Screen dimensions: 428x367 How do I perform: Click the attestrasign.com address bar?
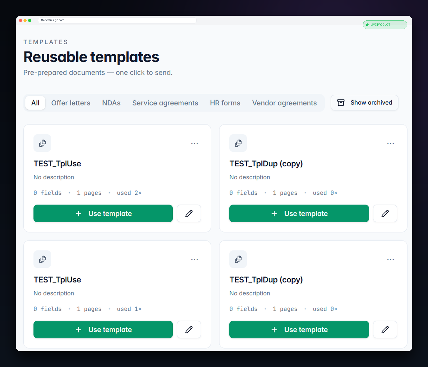click(117, 20)
